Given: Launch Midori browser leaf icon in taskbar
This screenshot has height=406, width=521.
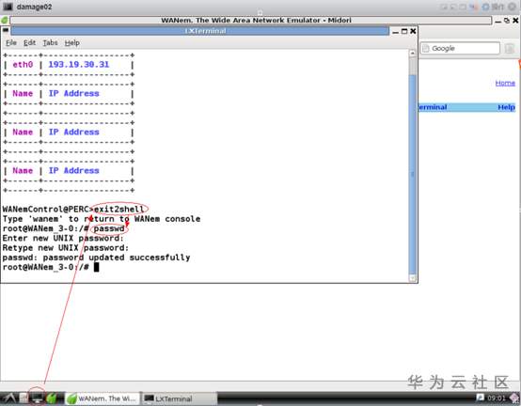Looking at the screenshot, I should [x=52, y=398].
